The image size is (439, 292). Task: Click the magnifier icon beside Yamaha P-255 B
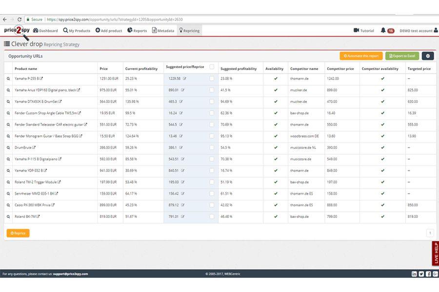coord(8,79)
